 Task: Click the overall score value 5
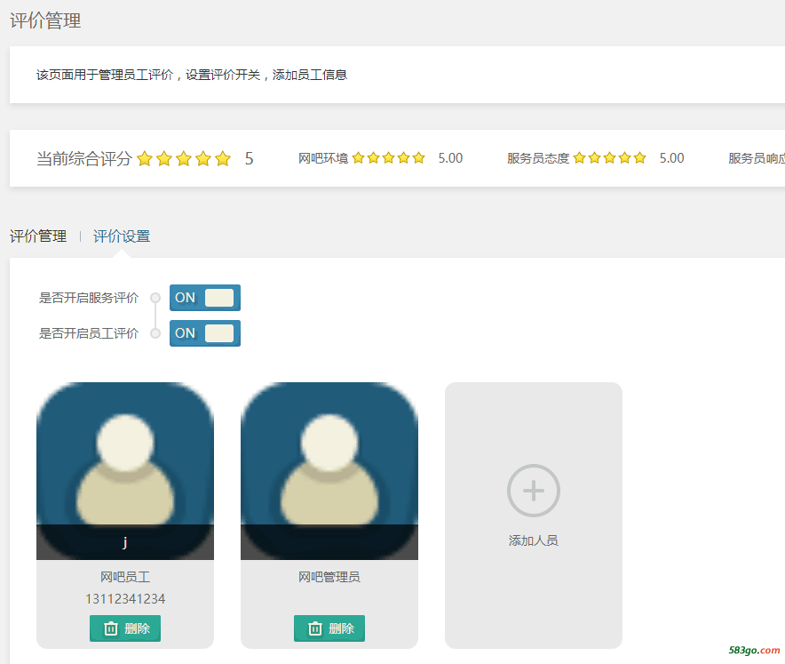pyautogui.click(x=250, y=159)
